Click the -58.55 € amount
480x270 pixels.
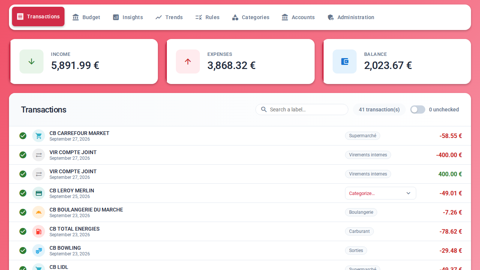[x=451, y=136]
